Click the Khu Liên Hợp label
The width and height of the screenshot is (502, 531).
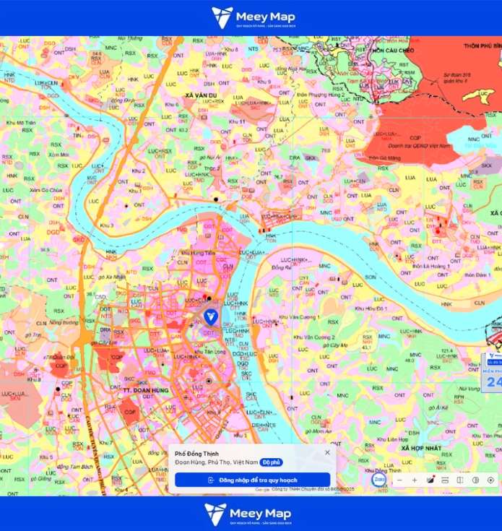click(x=393, y=439)
